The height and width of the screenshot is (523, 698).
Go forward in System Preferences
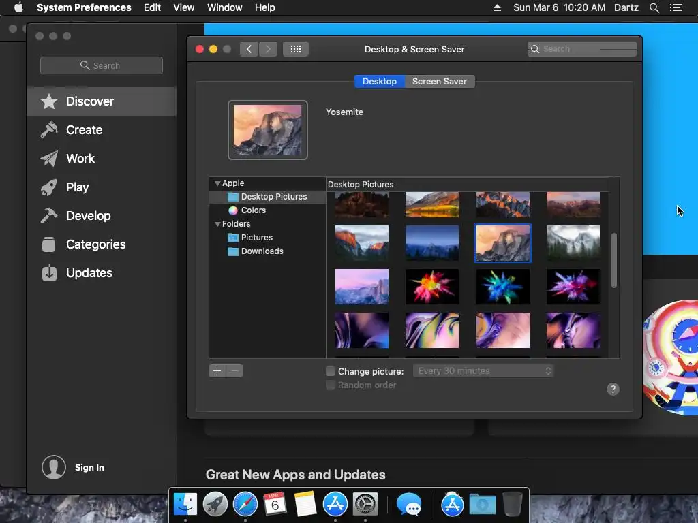(268, 49)
